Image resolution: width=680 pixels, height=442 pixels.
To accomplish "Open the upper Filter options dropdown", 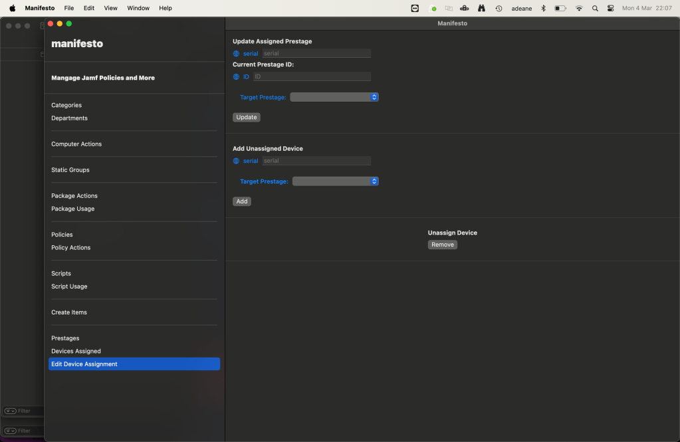I will click(10, 411).
